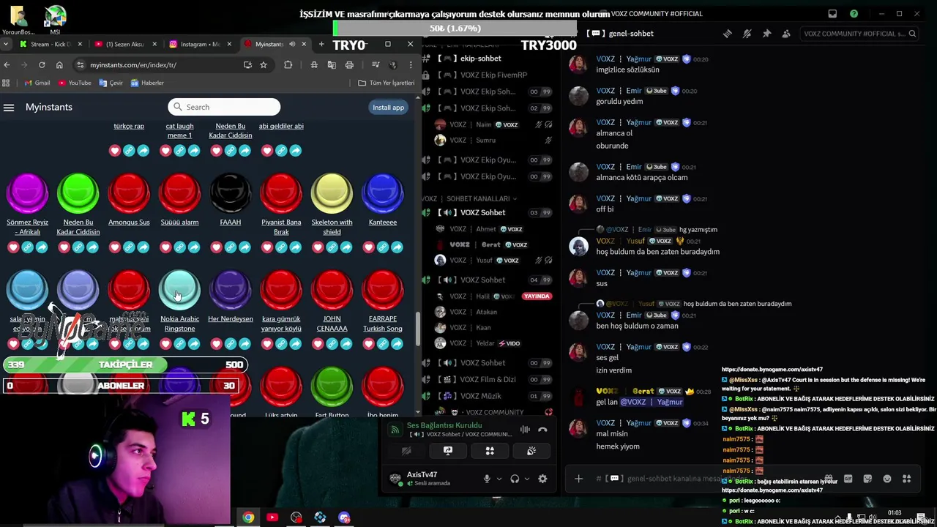Play the Nokia Arabic Ringstone button
The height and width of the screenshot is (527, 937).
pos(179,290)
